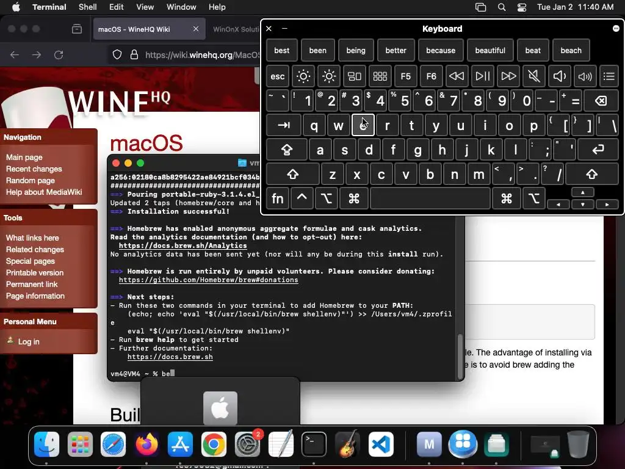Toggle the right command key

pos(506,198)
